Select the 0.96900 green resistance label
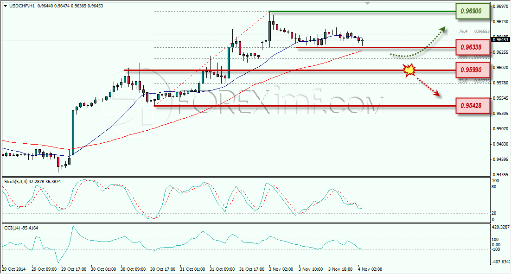Viewport: 511px width, 274px height. [x=473, y=11]
